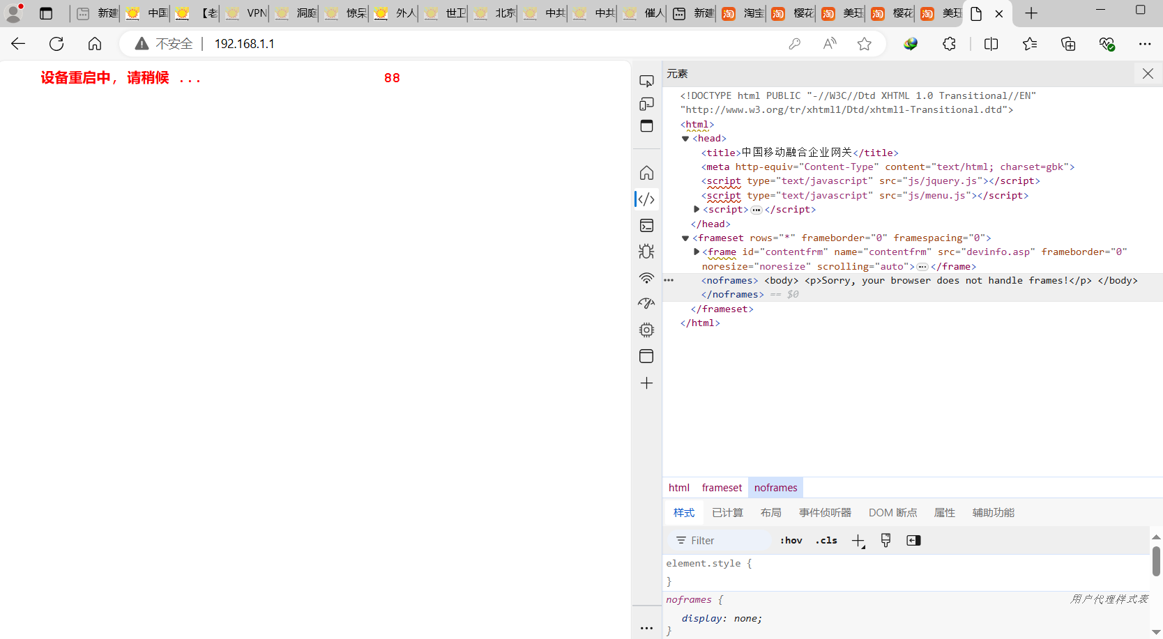Toggle rendering emulations paintbrush icon
Viewport: 1163px width, 639px height.
click(885, 541)
